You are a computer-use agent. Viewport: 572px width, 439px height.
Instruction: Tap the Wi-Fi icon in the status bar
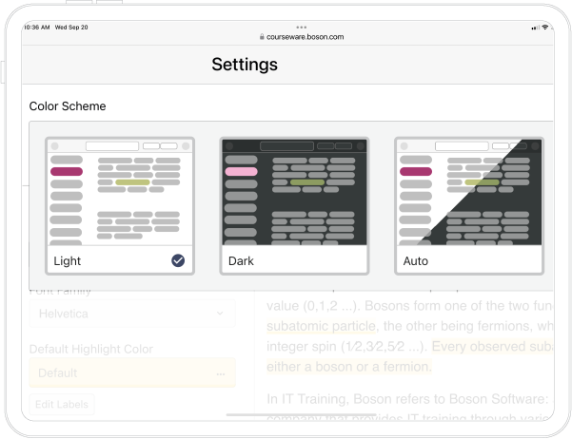[x=544, y=28]
